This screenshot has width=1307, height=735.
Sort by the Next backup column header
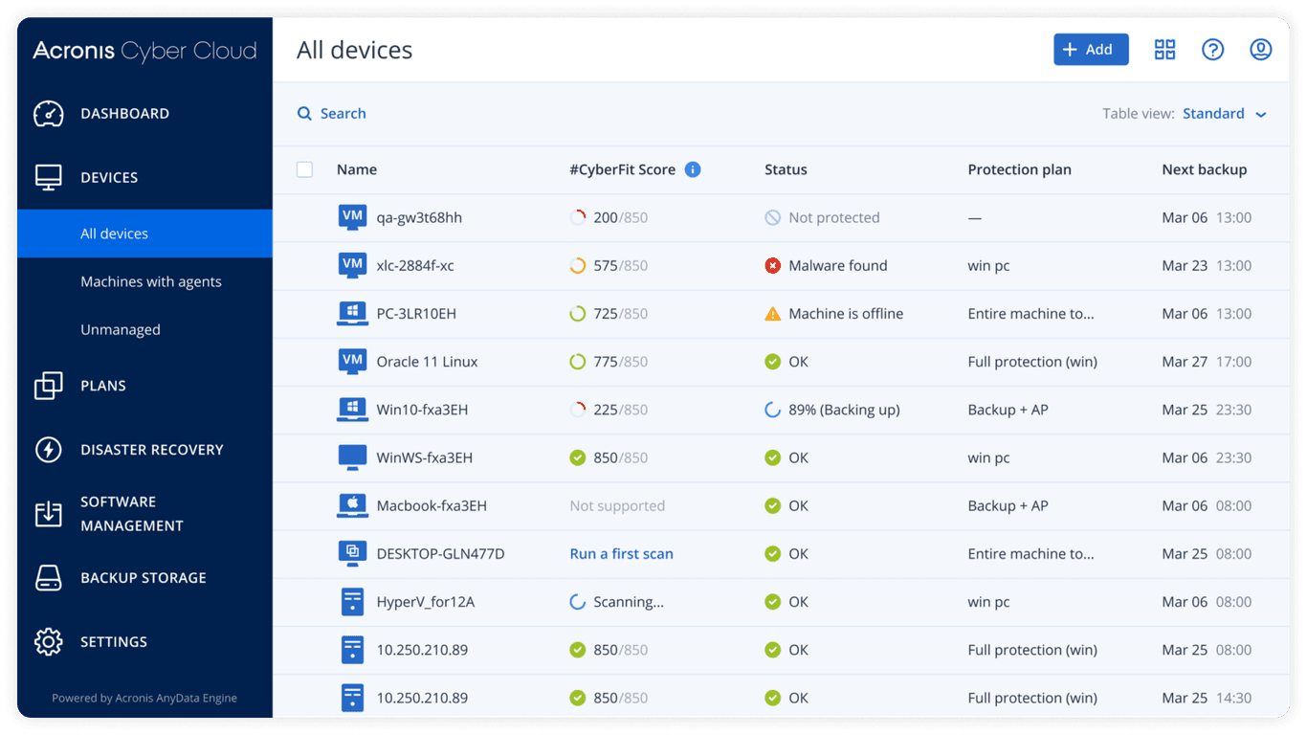point(1204,169)
